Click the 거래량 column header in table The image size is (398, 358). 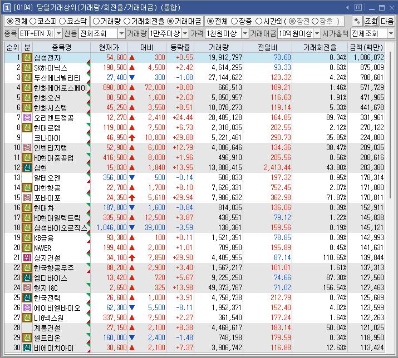coord(219,47)
